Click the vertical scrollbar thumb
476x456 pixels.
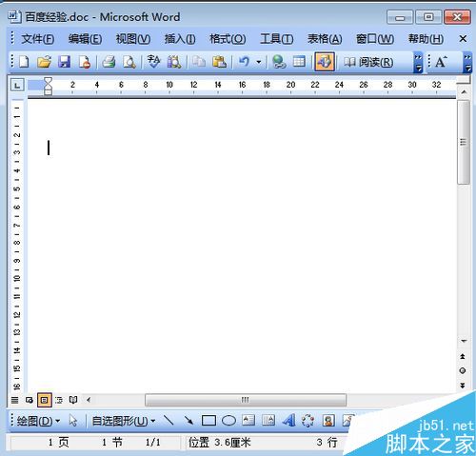464,142
